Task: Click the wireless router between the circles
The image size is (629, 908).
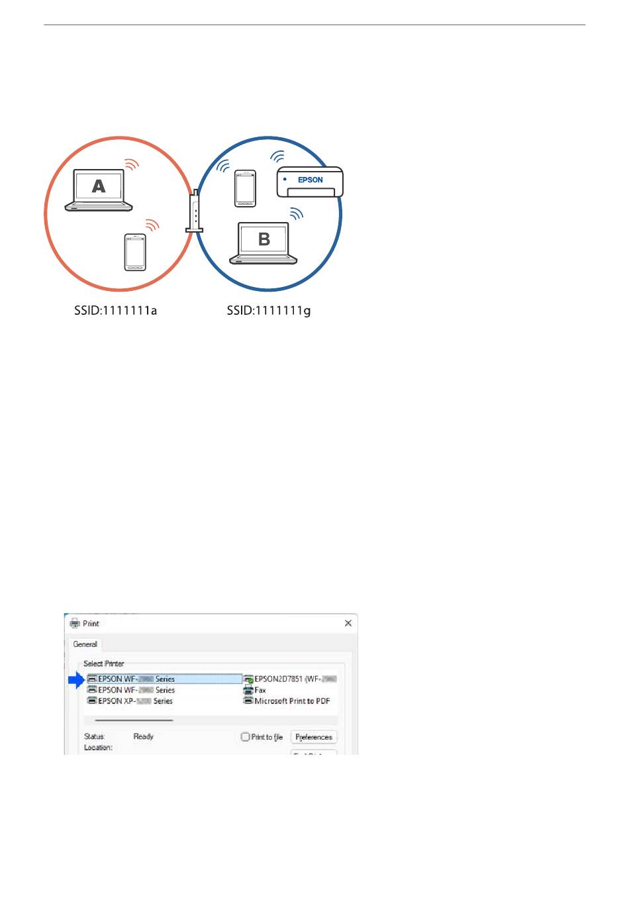Action: [x=194, y=211]
